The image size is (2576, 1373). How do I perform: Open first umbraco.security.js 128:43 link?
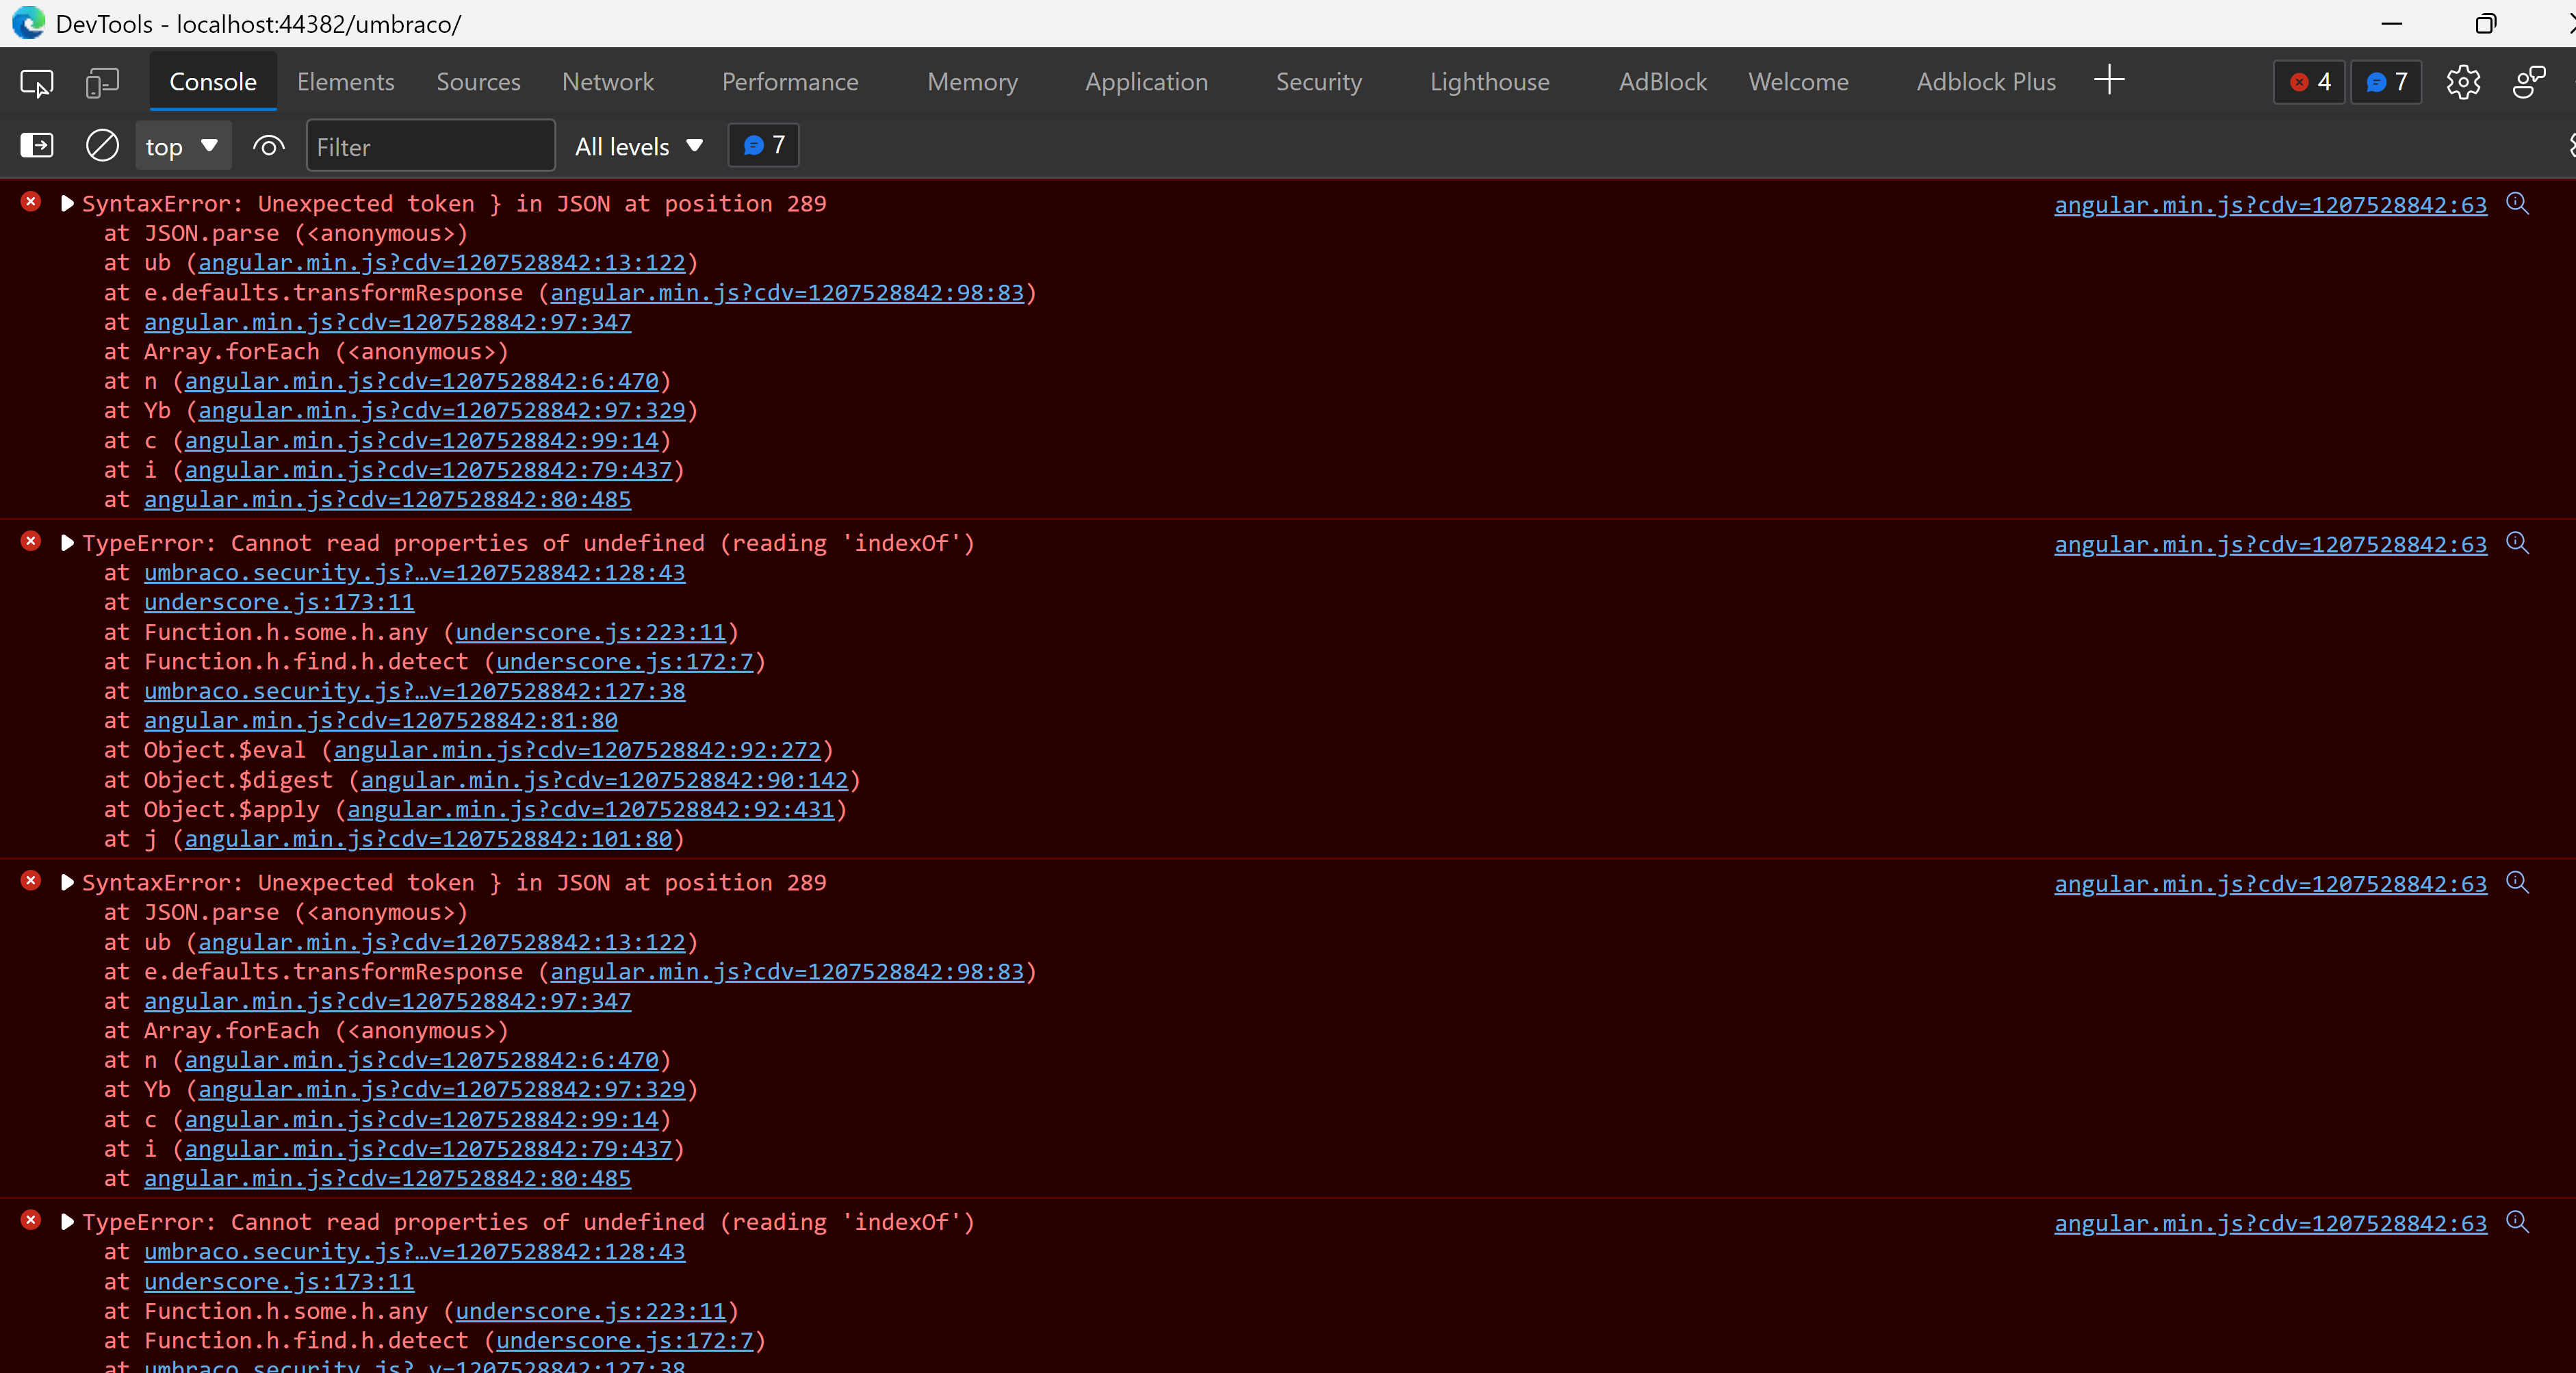point(414,573)
